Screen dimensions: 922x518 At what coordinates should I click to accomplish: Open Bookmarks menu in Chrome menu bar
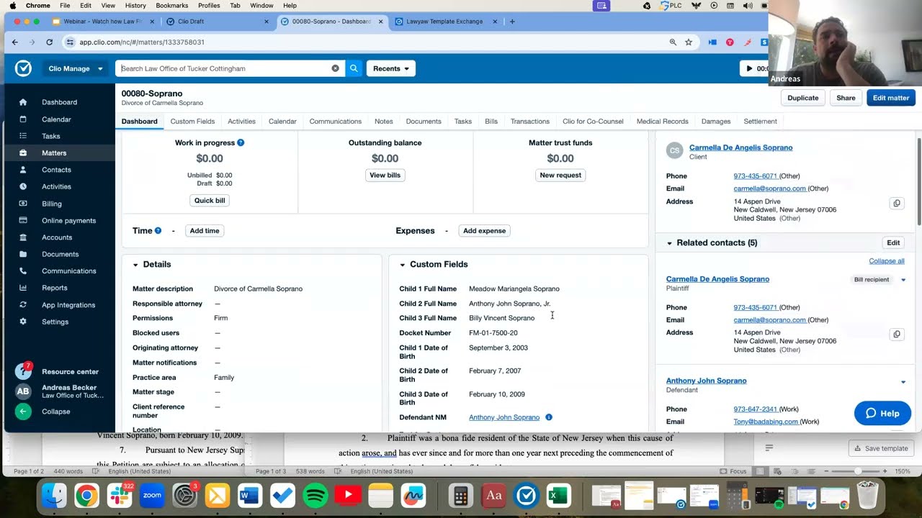(x=171, y=6)
